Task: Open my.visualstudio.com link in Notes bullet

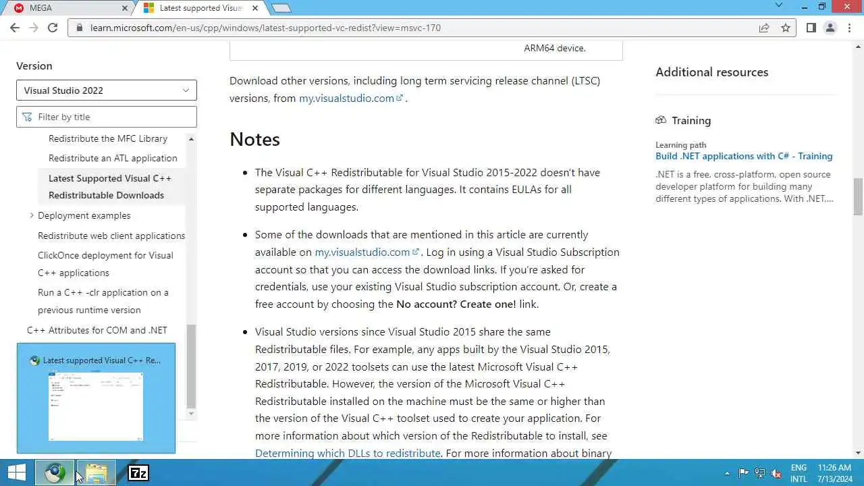Action: click(x=367, y=252)
